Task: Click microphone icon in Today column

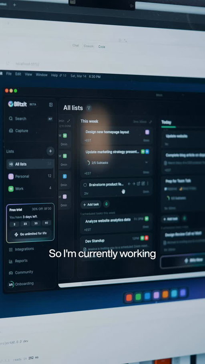Action: (x=184, y=218)
